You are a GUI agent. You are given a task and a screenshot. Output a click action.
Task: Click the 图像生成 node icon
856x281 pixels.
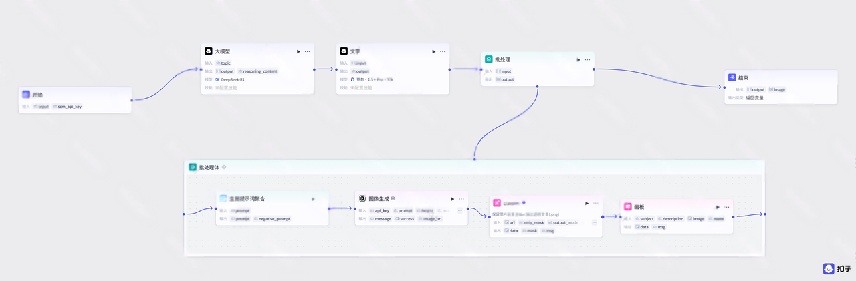(362, 198)
